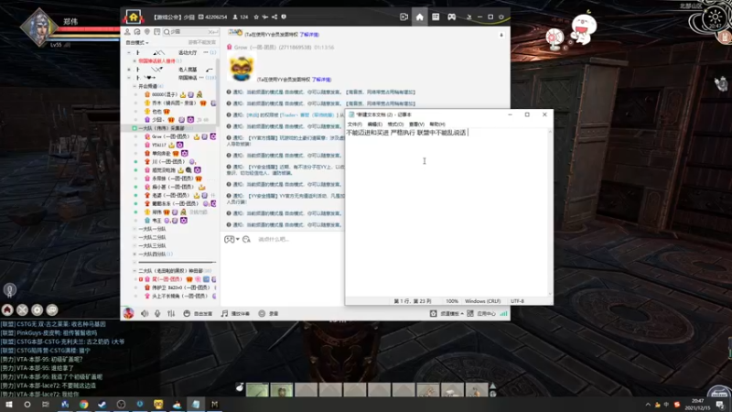732x412 pixels.
Task: Click the YY channel home logo
Action: click(134, 16)
